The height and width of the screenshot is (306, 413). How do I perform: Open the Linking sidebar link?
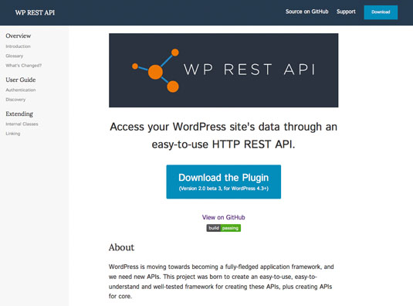[x=13, y=134]
